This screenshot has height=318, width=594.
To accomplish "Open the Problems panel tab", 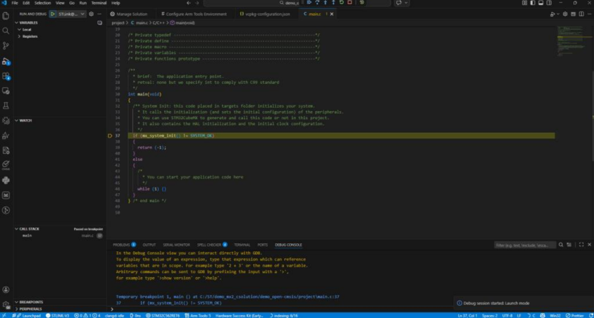I will click(x=124, y=245).
